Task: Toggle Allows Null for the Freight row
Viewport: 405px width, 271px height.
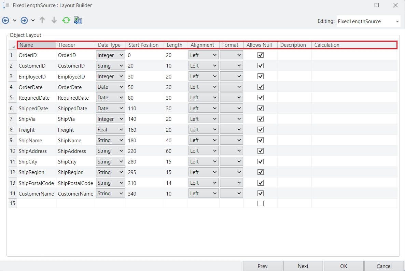Action: [x=261, y=130]
